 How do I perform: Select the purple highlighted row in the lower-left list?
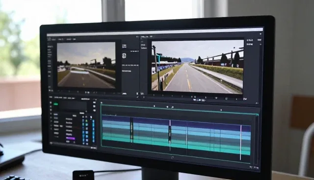70,138
